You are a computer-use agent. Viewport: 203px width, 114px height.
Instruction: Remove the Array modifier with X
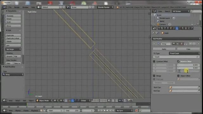199,44
